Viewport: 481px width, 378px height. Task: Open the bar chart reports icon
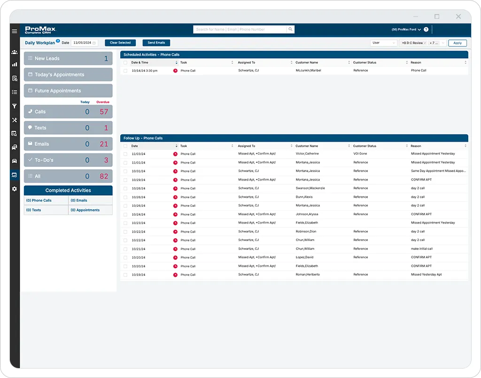15,65
